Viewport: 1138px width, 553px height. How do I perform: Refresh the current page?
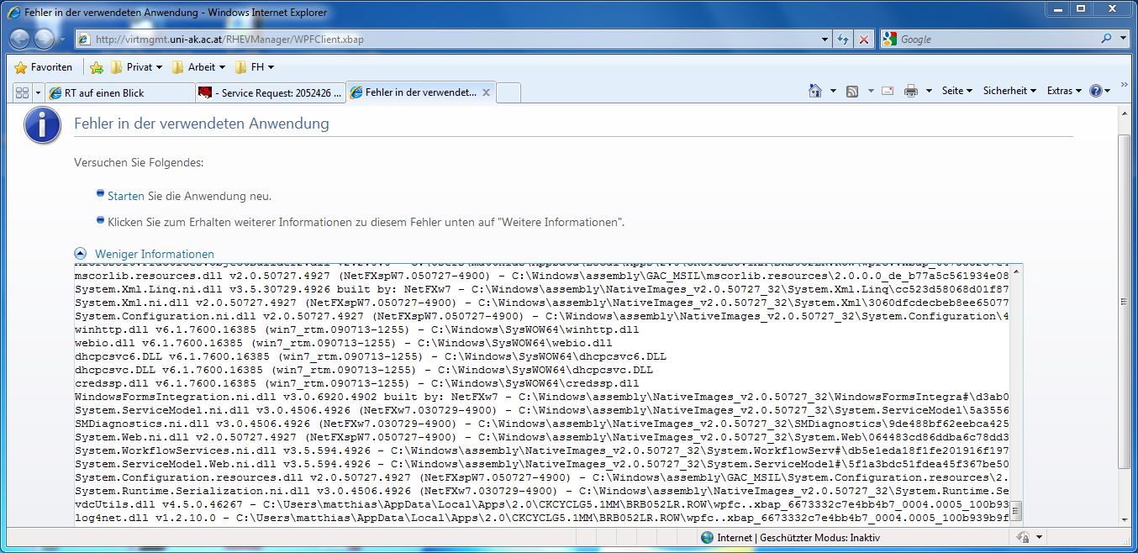point(842,38)
